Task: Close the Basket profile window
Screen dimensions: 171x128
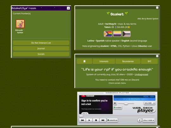Action: (x=157, y=8)
